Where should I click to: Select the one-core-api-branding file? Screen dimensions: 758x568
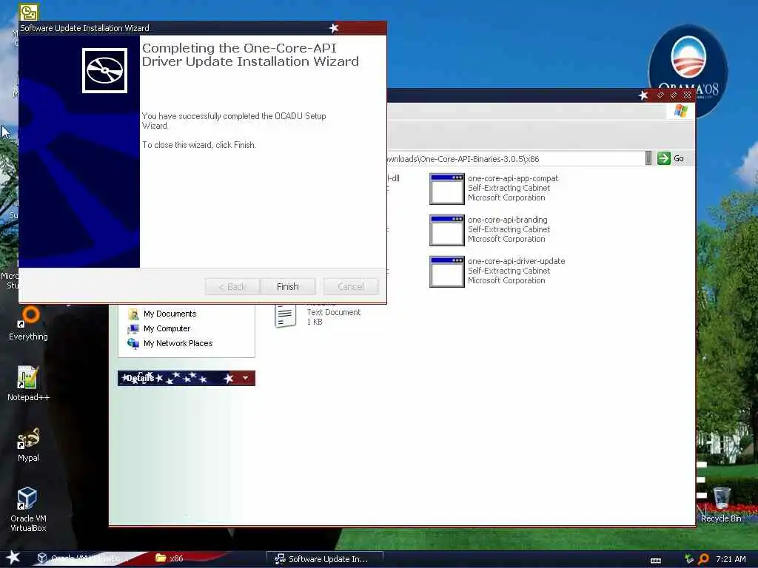pos(490,229)
